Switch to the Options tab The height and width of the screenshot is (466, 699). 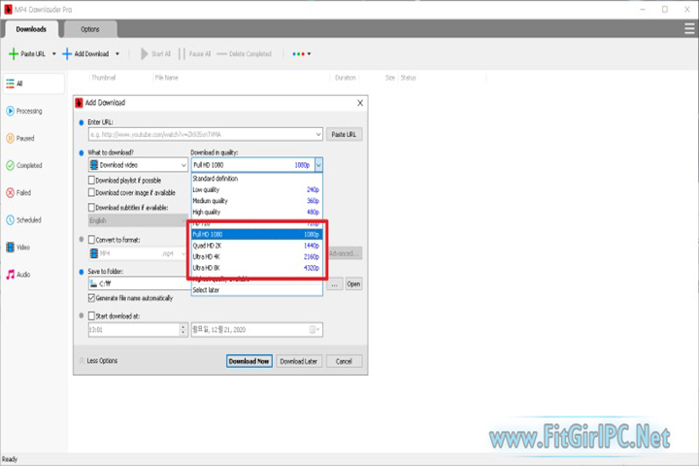tap(89, 29)
